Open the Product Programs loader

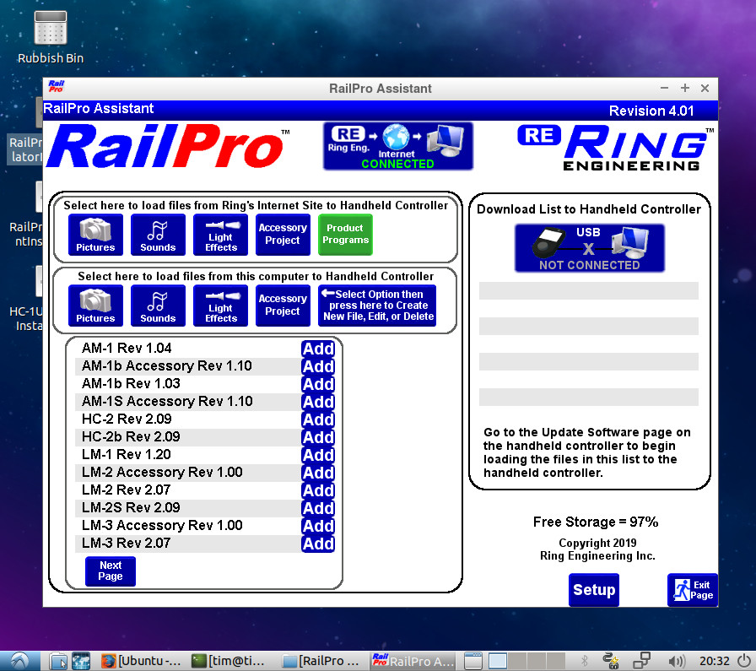(x=345, y=235)
